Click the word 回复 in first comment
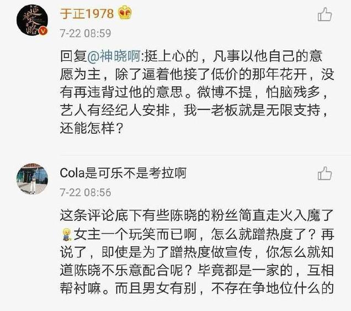 tap(73, 56)
